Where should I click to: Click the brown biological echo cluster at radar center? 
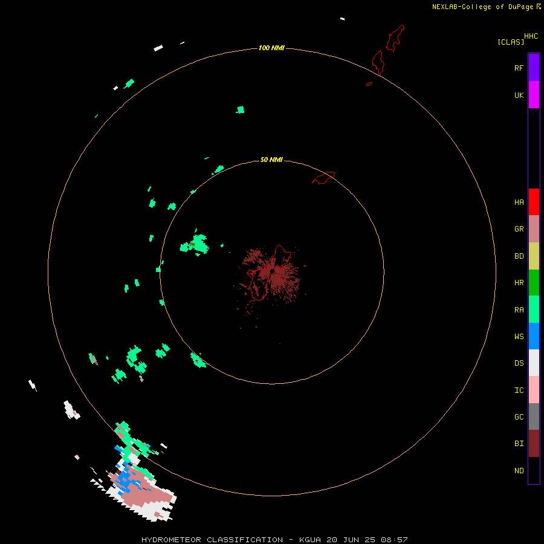coord(272,277)
